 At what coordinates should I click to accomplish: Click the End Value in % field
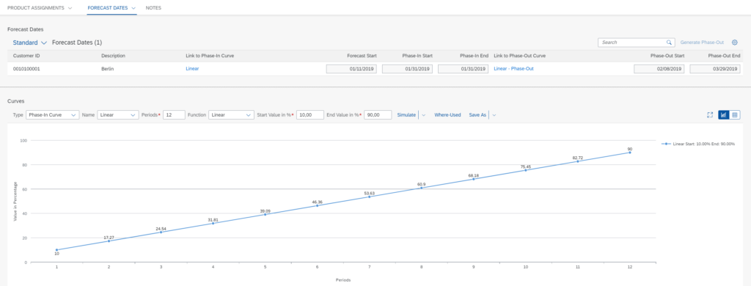[378, 115]
